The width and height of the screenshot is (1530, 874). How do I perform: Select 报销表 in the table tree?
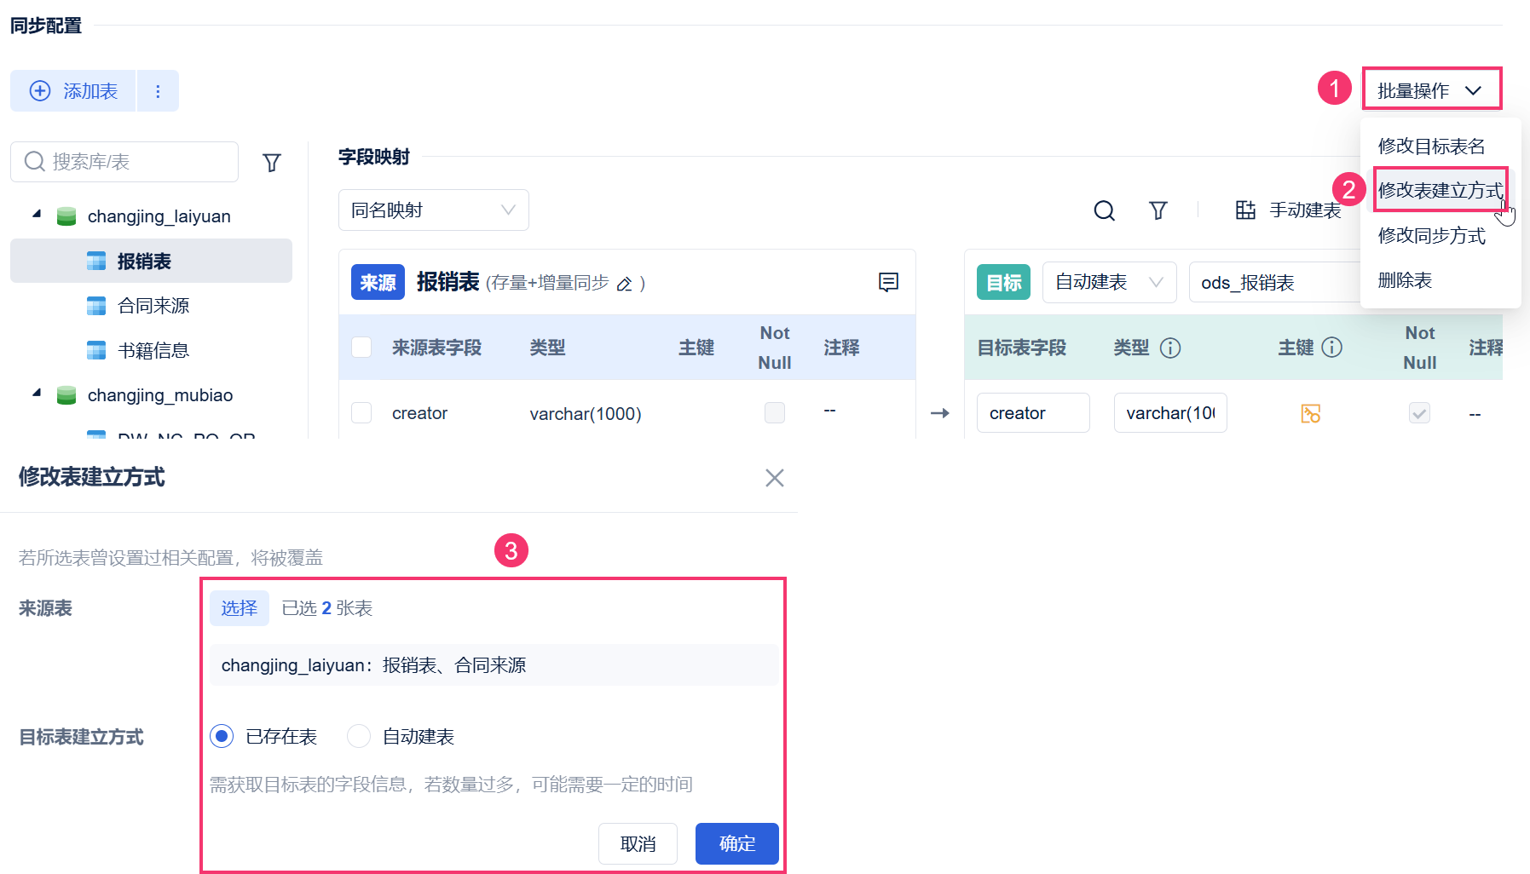pyautogui.click(x=151, y=262)
